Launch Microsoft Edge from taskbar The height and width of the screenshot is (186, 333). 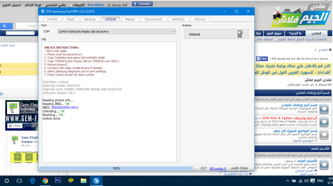coord(32,181)
